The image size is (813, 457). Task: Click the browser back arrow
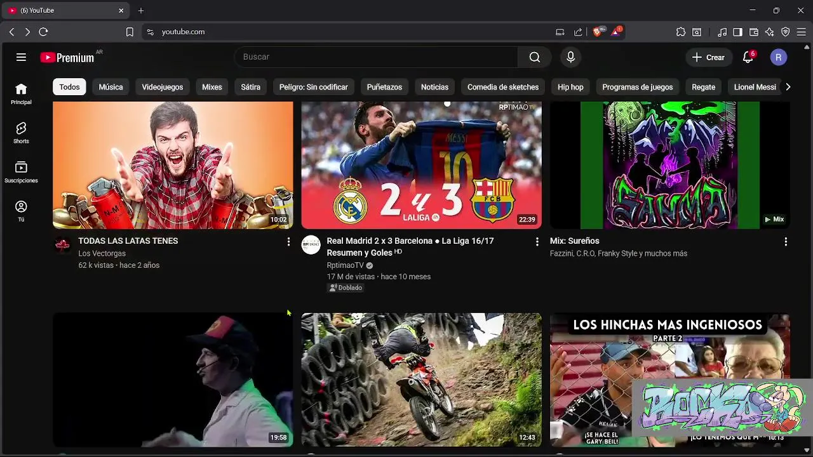click(11, 32)
